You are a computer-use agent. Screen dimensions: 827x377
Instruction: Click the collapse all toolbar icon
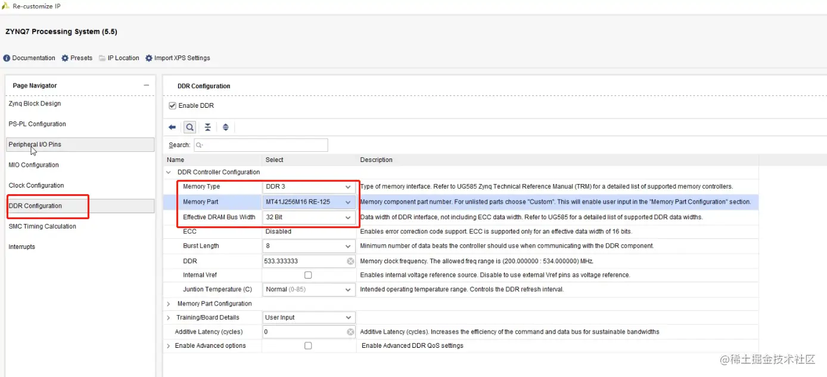click(207, 127)
